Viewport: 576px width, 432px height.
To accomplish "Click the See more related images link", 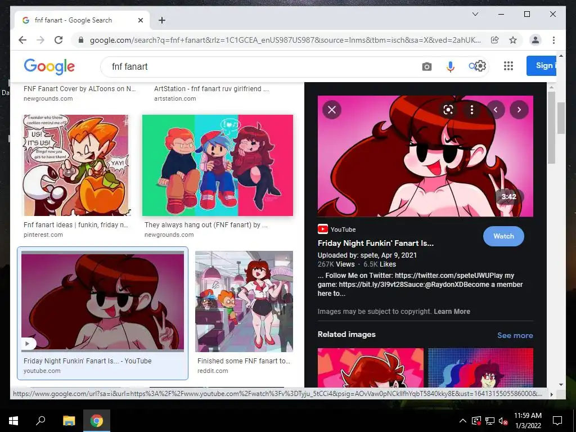I will [515, 335].
